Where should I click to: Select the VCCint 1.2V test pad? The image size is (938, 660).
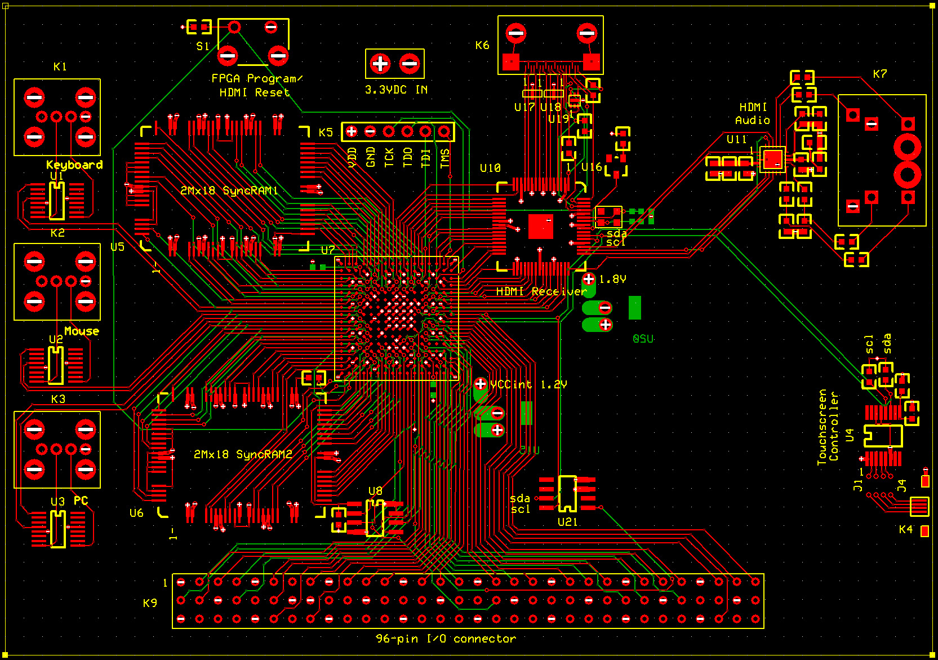pos(481,384)
